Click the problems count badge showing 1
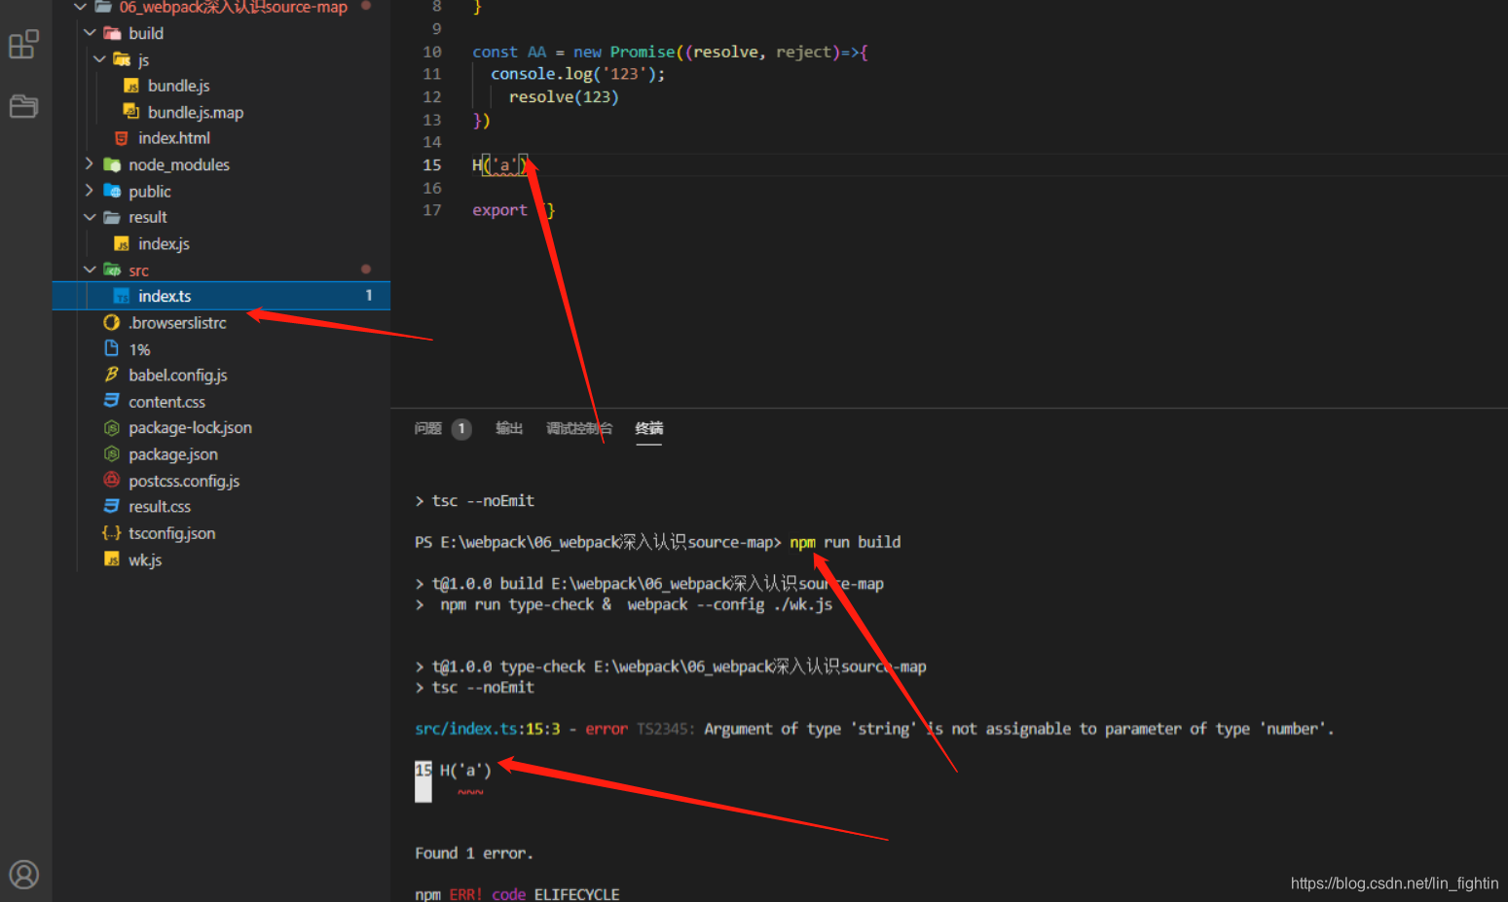 (461, 428)
